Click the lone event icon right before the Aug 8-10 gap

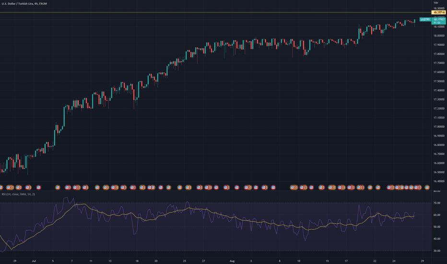point(273,188)
